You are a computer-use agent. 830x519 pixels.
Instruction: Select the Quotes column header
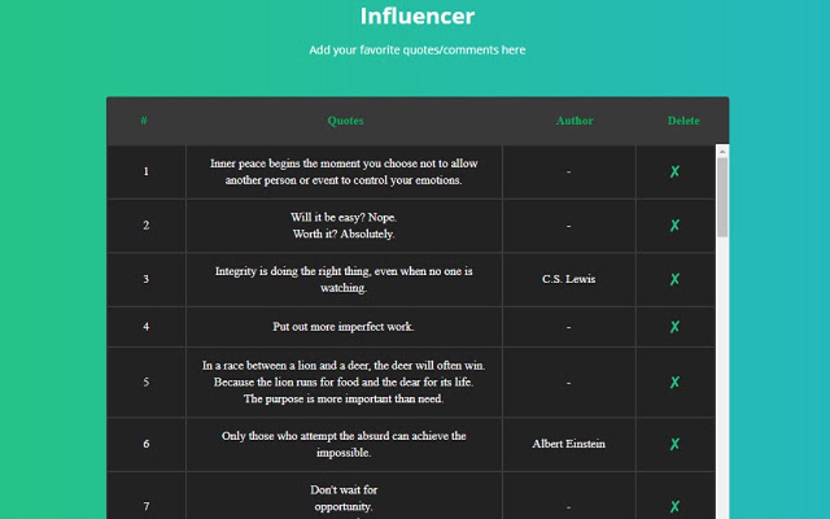(345, 120)
